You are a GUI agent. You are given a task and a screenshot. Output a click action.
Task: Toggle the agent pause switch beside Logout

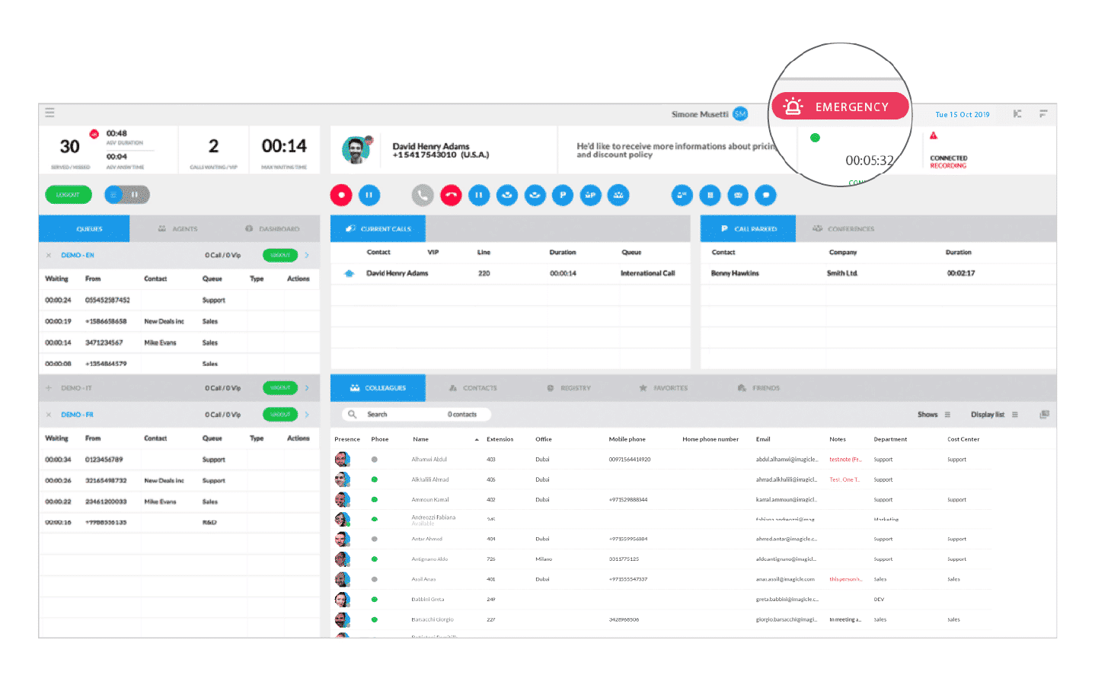click(x=126, y=195)
